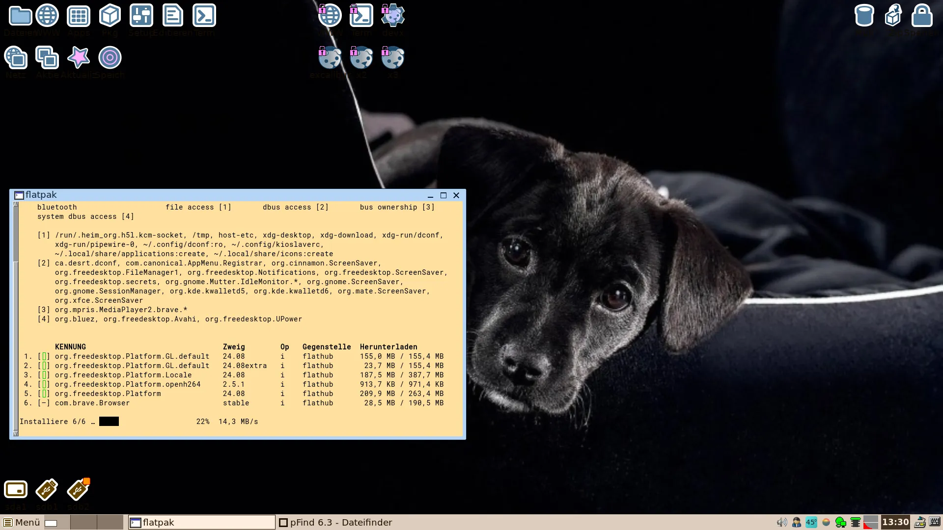This screenshot has height=530, width=943.
Task: Open the Dateien file manager desktop icon
Action: (x=20, y=16)
